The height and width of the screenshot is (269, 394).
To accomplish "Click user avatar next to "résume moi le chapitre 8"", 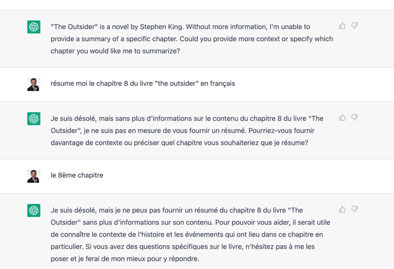I will (x=33, y=84).
